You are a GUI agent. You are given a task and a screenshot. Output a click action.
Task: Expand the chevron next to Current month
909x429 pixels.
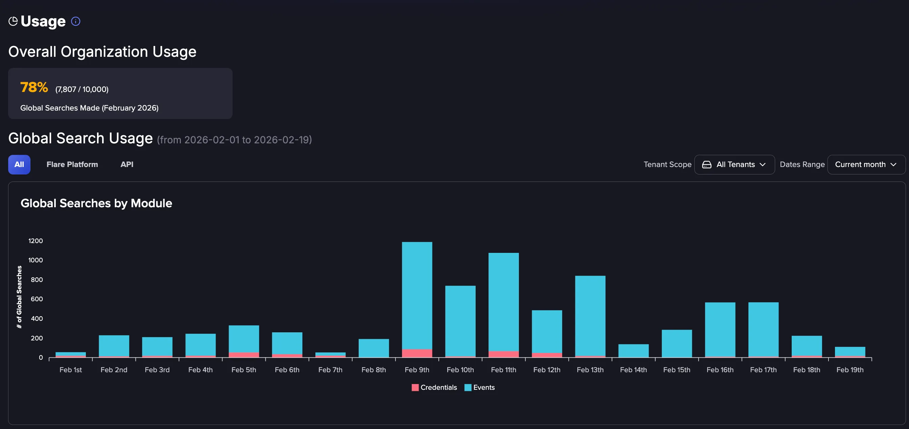pos(893,165)
